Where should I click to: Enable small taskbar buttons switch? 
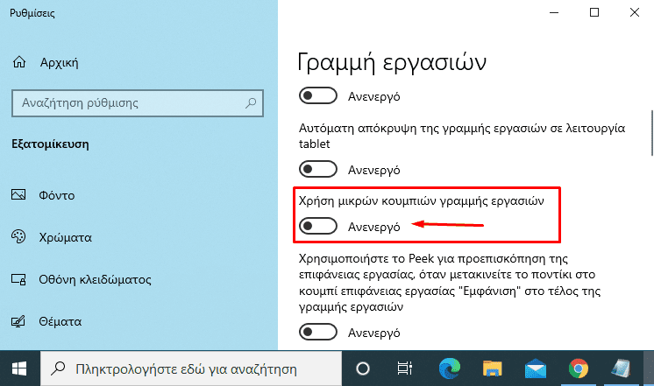(x=318, y=226)
